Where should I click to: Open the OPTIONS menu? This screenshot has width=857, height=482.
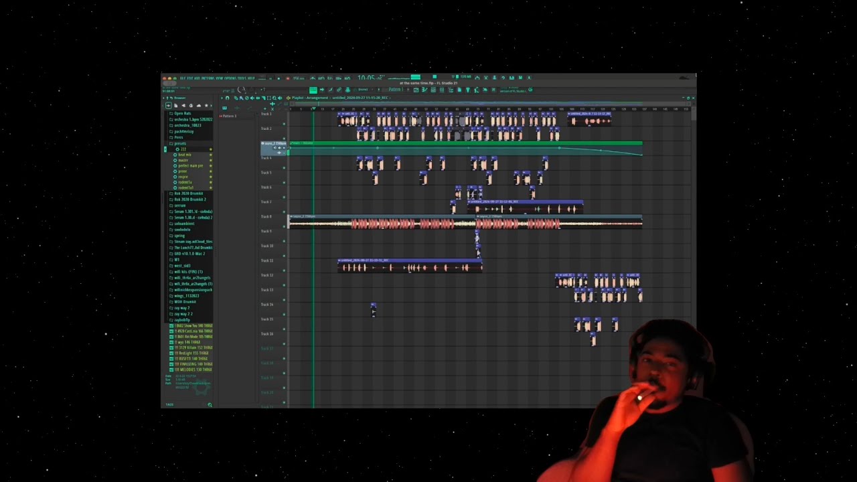(x=230, y=78)
